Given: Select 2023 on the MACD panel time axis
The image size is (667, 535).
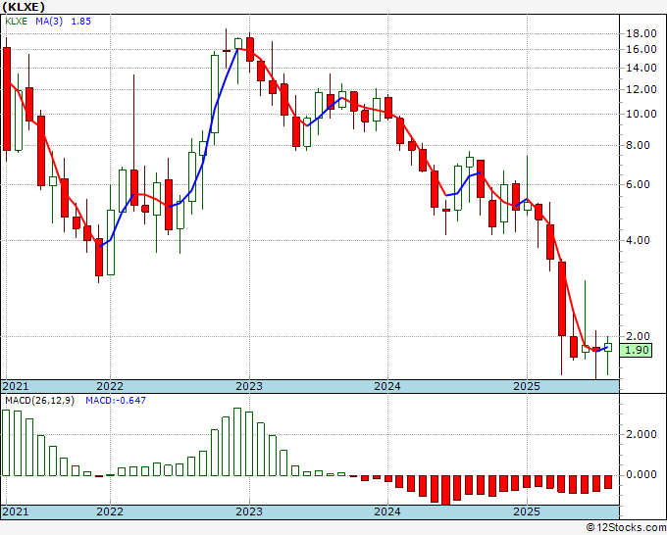Looking at the screenshot, I should (249, 511).
